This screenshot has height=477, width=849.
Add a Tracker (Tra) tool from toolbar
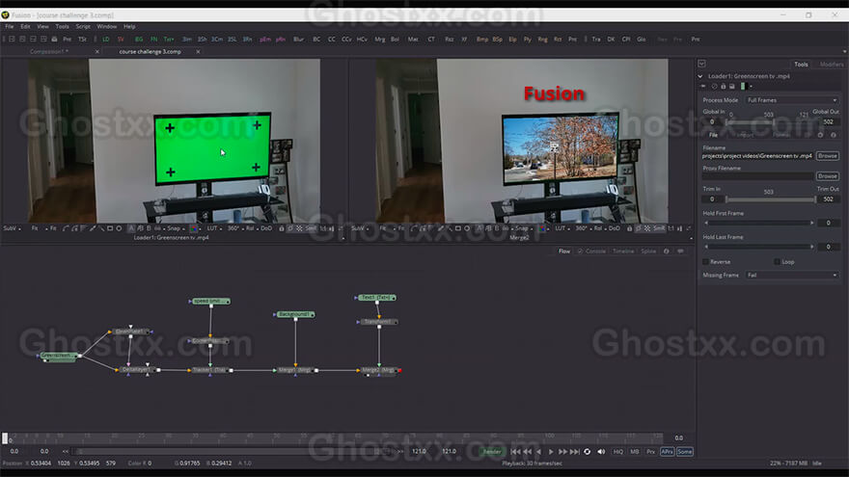[596, 40]
